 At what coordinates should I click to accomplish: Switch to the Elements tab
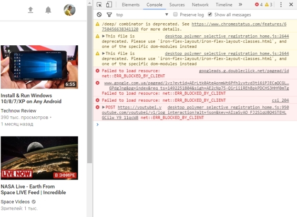pyautogui.click(x=131, y=5)
